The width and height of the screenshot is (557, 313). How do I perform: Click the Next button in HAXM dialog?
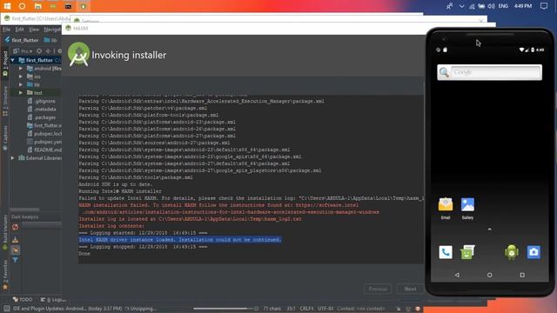point(410,289)
